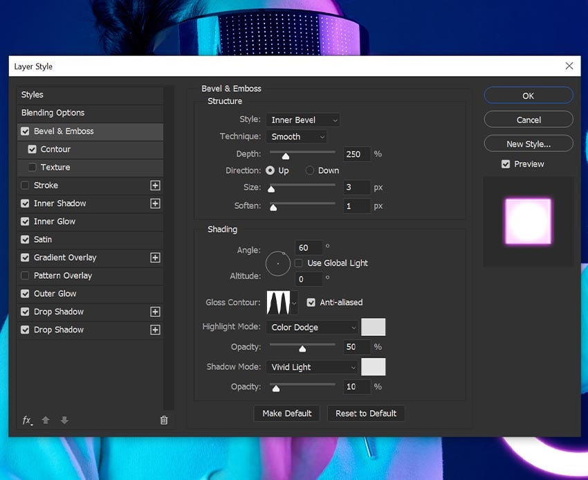Delete the effect using the trash icon

coord(164,420)
